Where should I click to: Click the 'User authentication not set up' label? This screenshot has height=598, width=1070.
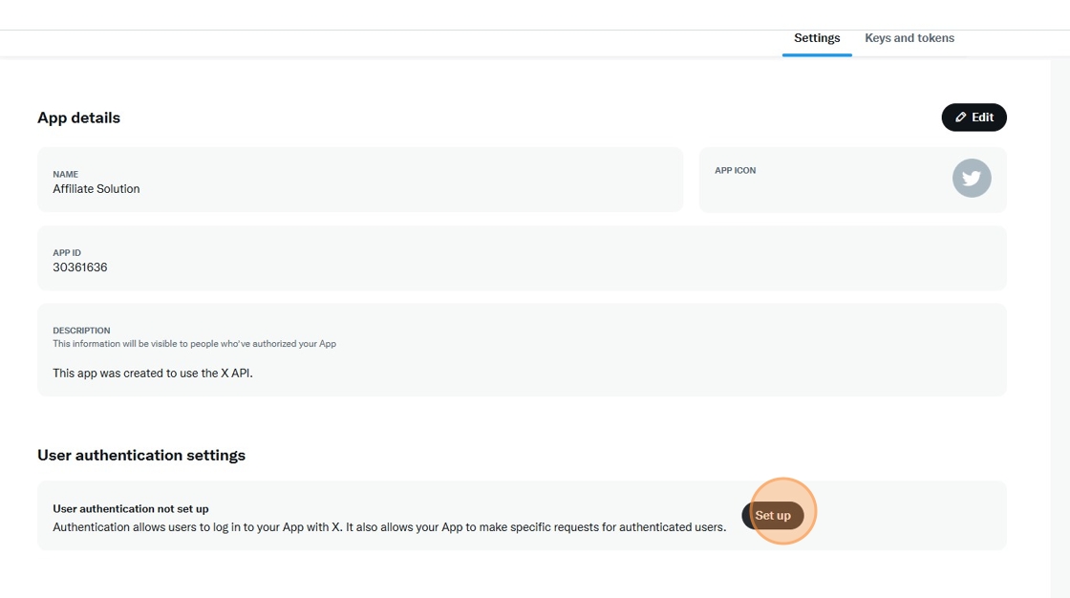tap(130, 508)
